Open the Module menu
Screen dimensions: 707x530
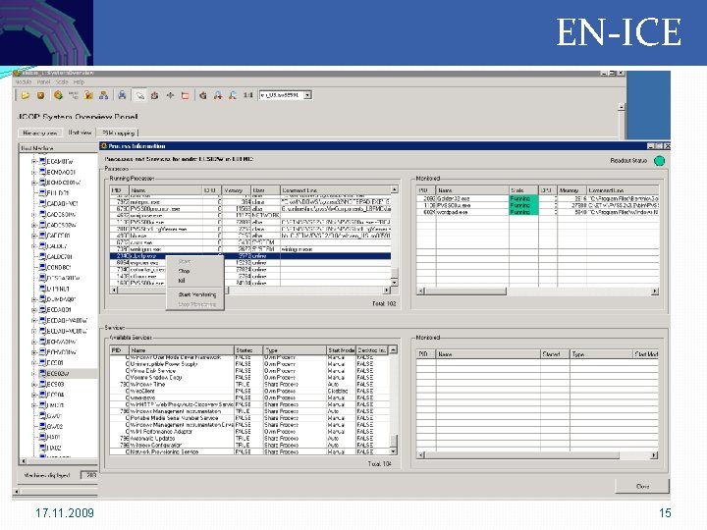click(x=24, y=82)
